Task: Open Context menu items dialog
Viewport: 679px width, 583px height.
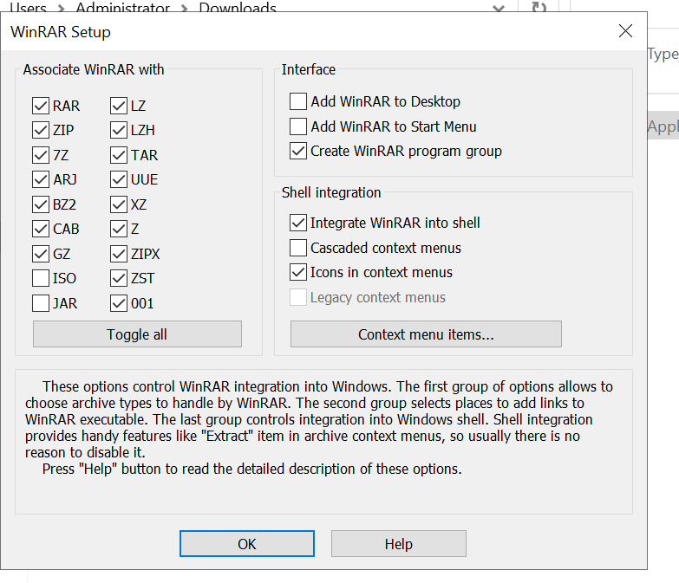Action: coord(426,334)
